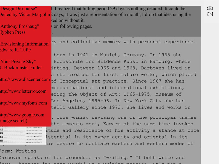The image size is (219, 164).
Task: Click the "Form: Writing" heading
Action: click(x=18, y=151)
